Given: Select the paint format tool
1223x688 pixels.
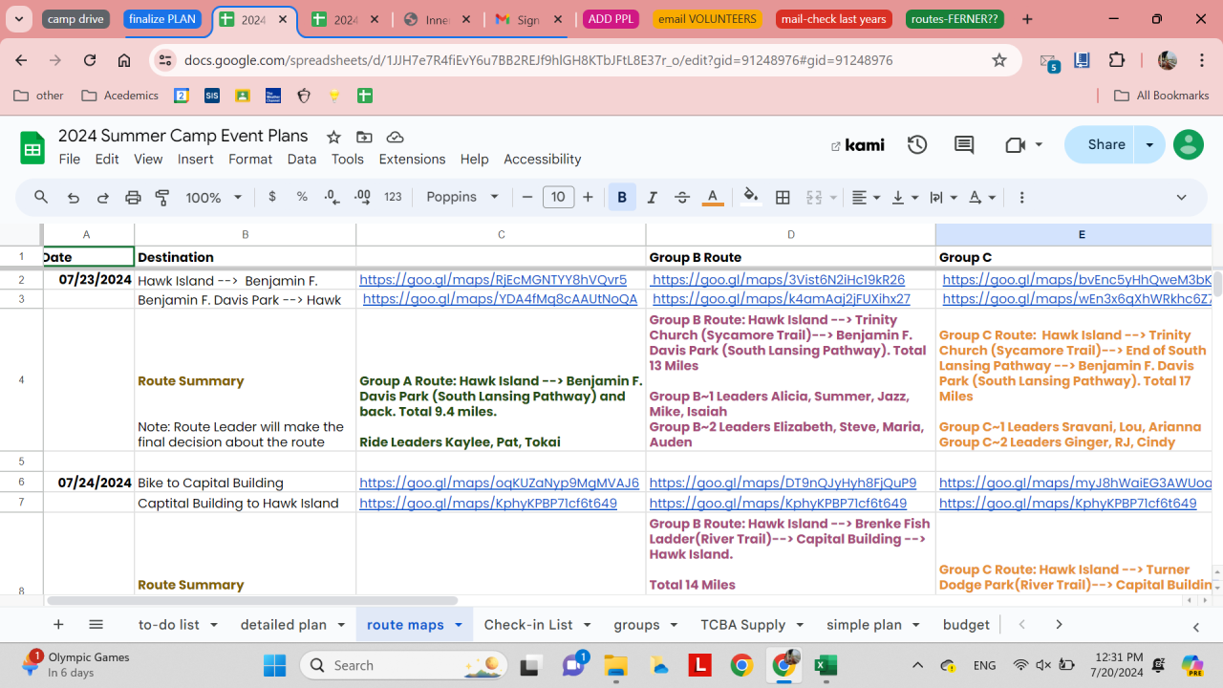Looking at the screenshot, I should (162, 198).
